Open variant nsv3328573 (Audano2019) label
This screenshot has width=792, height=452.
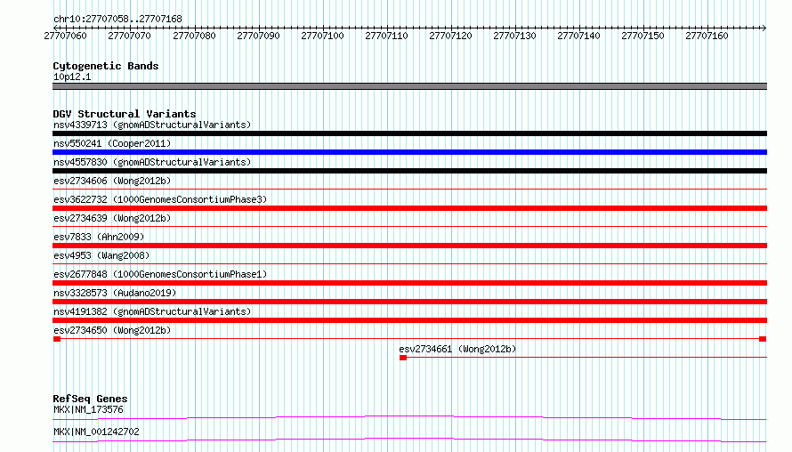115,293
